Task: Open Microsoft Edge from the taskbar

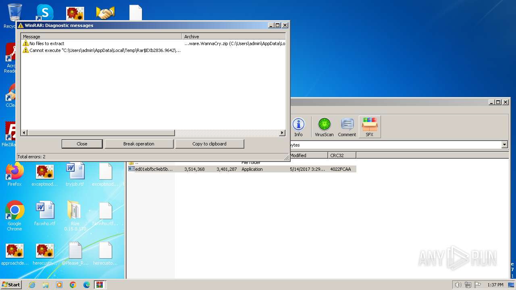Action: click(86, 285)
